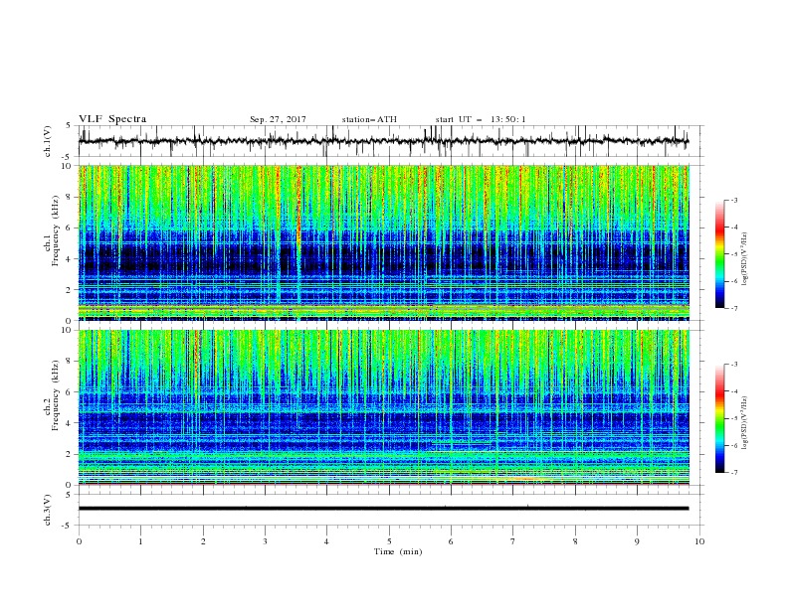Click time axis tick label "1"
Viewport: 788px width, 608px height.
pos(140,541)
